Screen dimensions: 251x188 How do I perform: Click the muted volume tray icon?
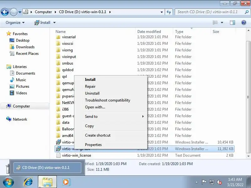(219, 182)
